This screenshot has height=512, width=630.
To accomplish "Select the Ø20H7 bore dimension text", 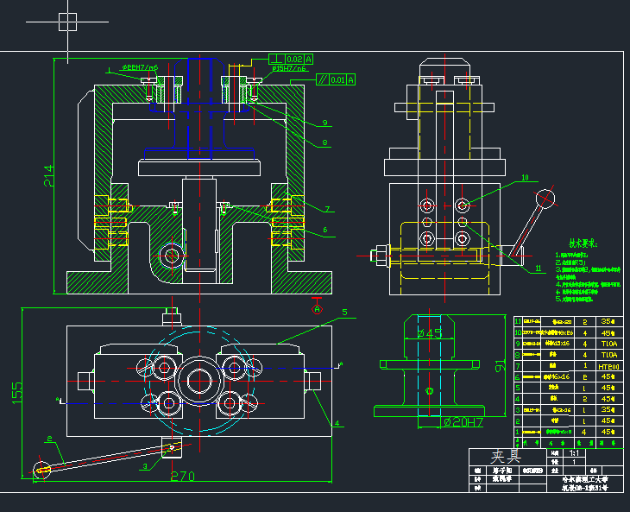I will pyautogui.click(x=463, y=422).
